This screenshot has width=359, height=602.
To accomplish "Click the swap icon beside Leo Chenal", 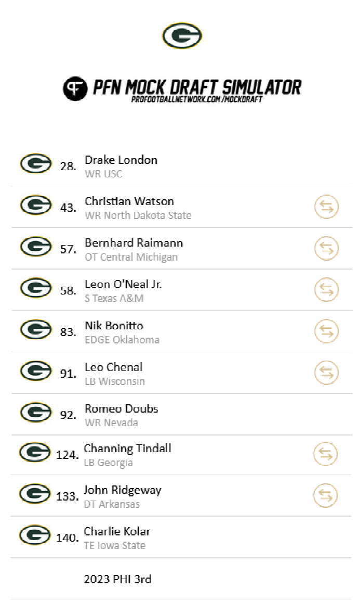I will [x=327, y=373].
